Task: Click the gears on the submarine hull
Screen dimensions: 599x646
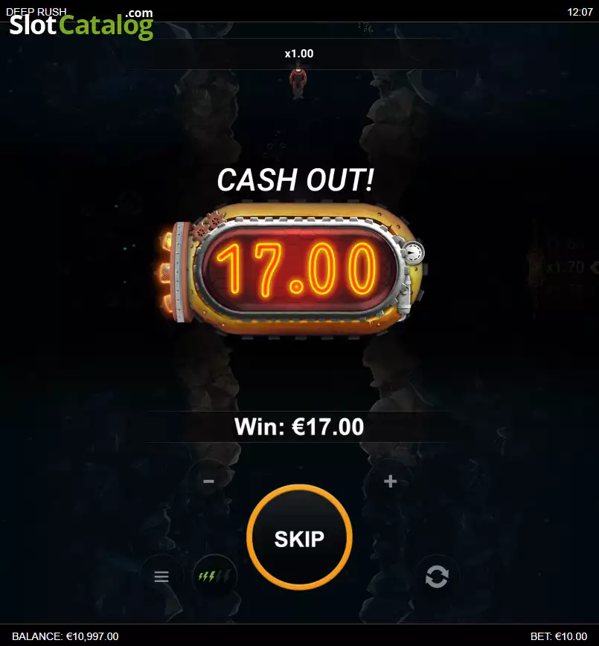Action: (208, 225)
